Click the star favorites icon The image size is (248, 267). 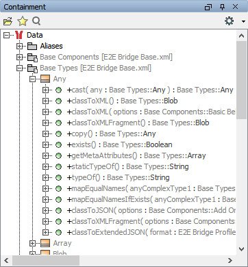[x=23, y=21]
